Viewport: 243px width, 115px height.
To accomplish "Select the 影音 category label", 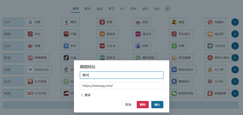I will click(x=13, y=58).
